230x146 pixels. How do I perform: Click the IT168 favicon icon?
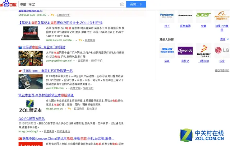tap(20, 71)
